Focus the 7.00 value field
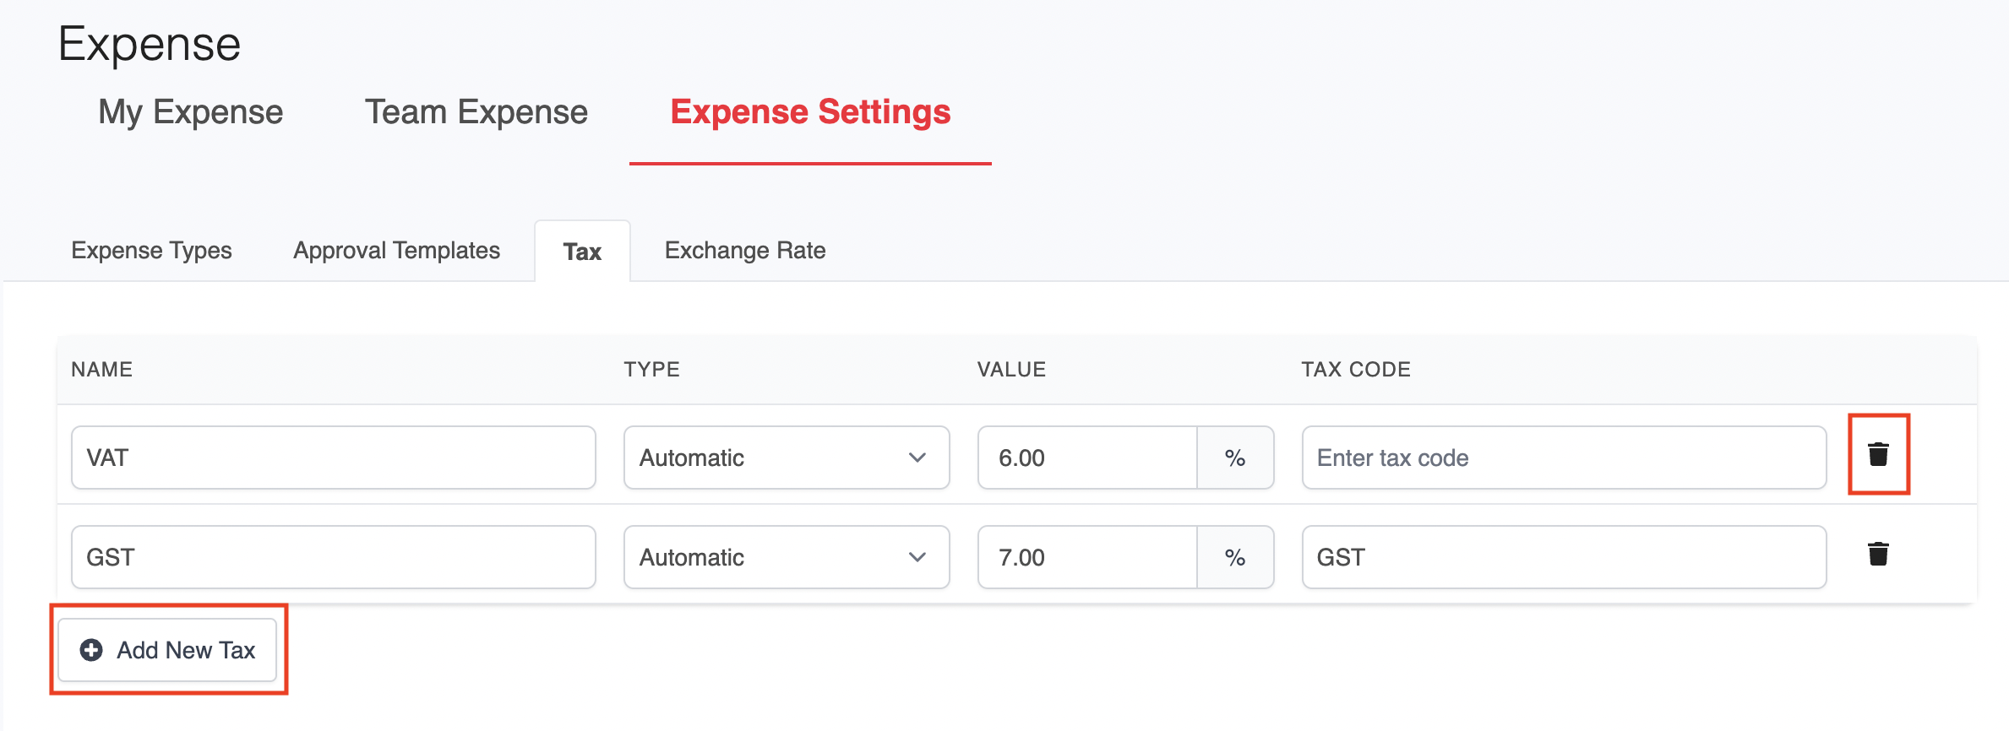Screen dimensions: 2009x731 1086,557
